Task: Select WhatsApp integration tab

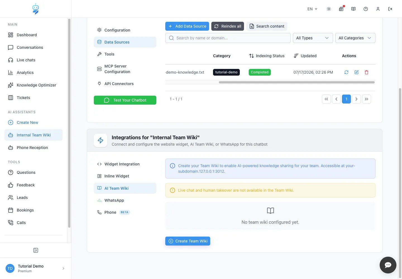Action: (x=125, y=200)
